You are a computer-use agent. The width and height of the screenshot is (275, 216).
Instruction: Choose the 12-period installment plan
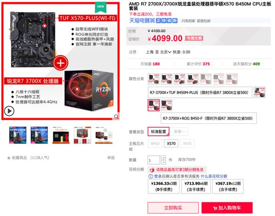pos(228,187)
